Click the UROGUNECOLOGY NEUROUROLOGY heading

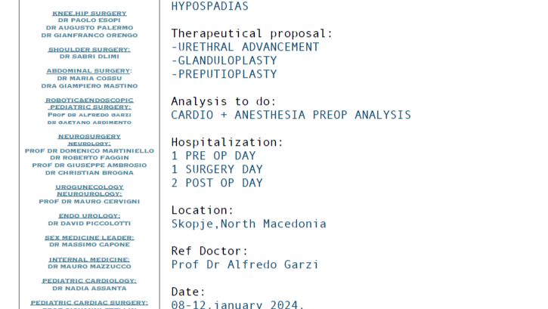(89, 190)
